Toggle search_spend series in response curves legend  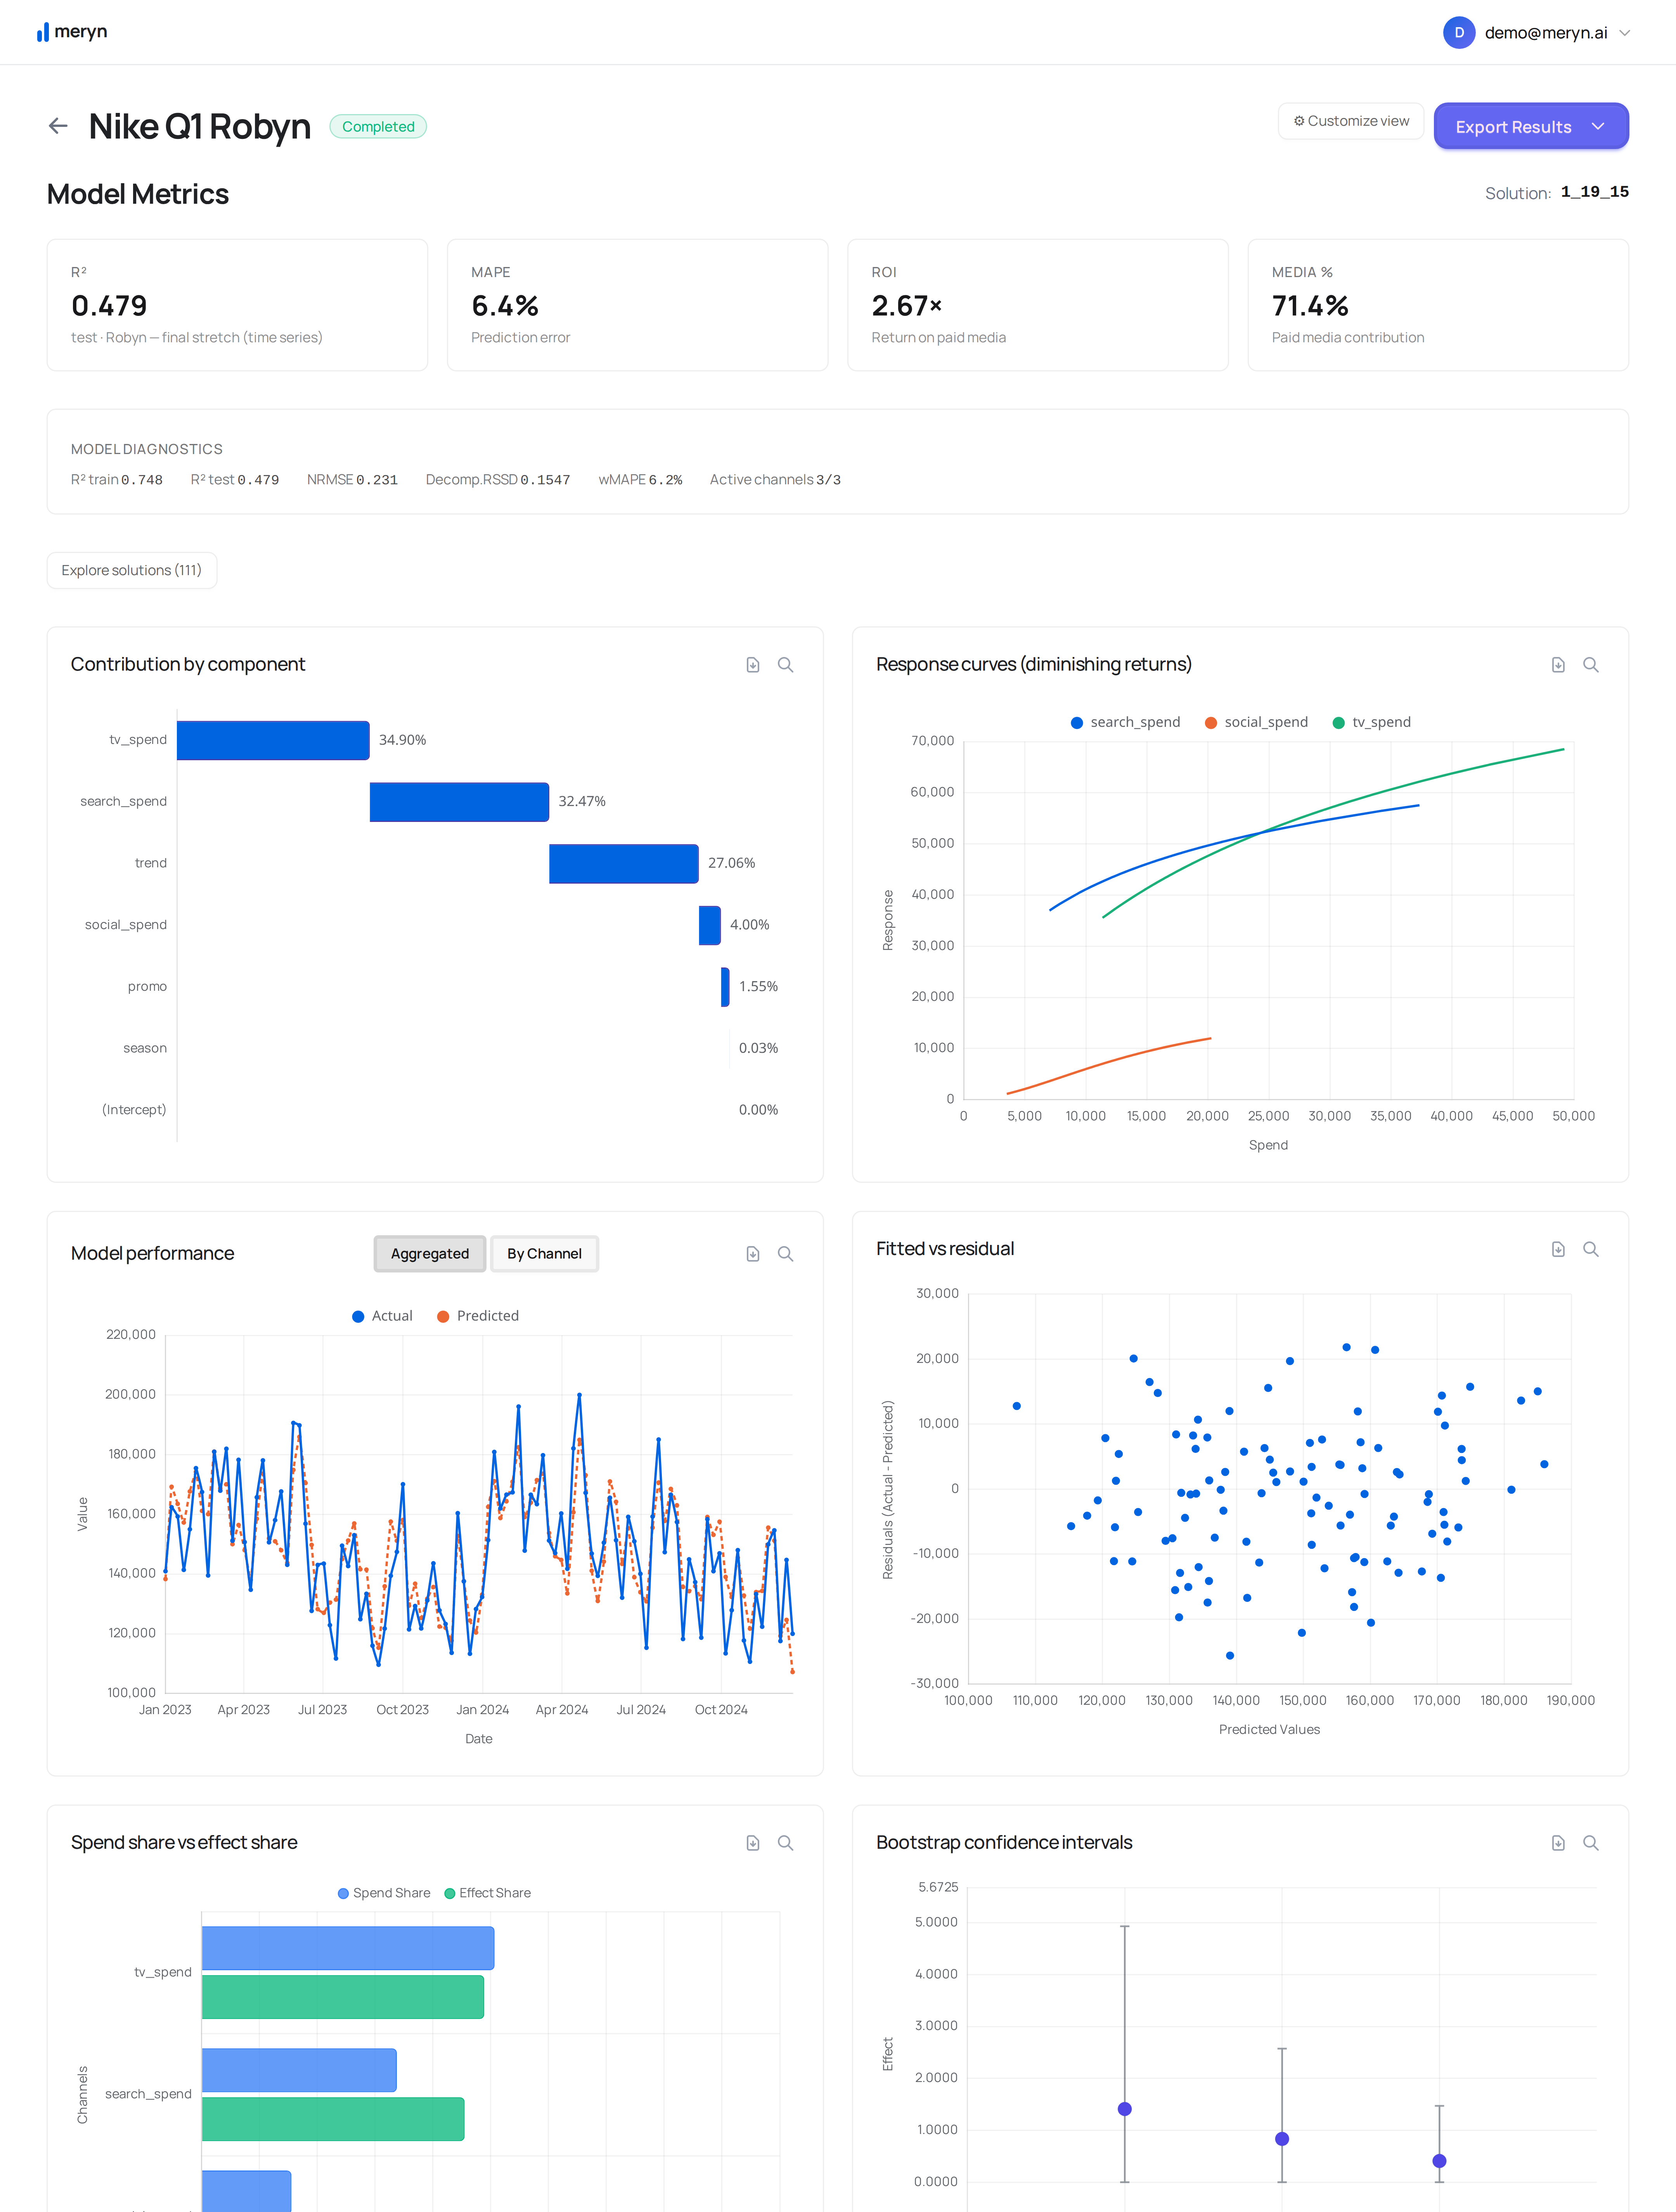click(x=1125, y=722)
